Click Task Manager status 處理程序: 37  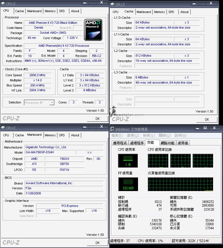point(120,241)
